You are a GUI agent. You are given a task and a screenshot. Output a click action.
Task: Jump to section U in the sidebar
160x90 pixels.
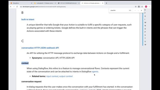(x=145, y=41)
